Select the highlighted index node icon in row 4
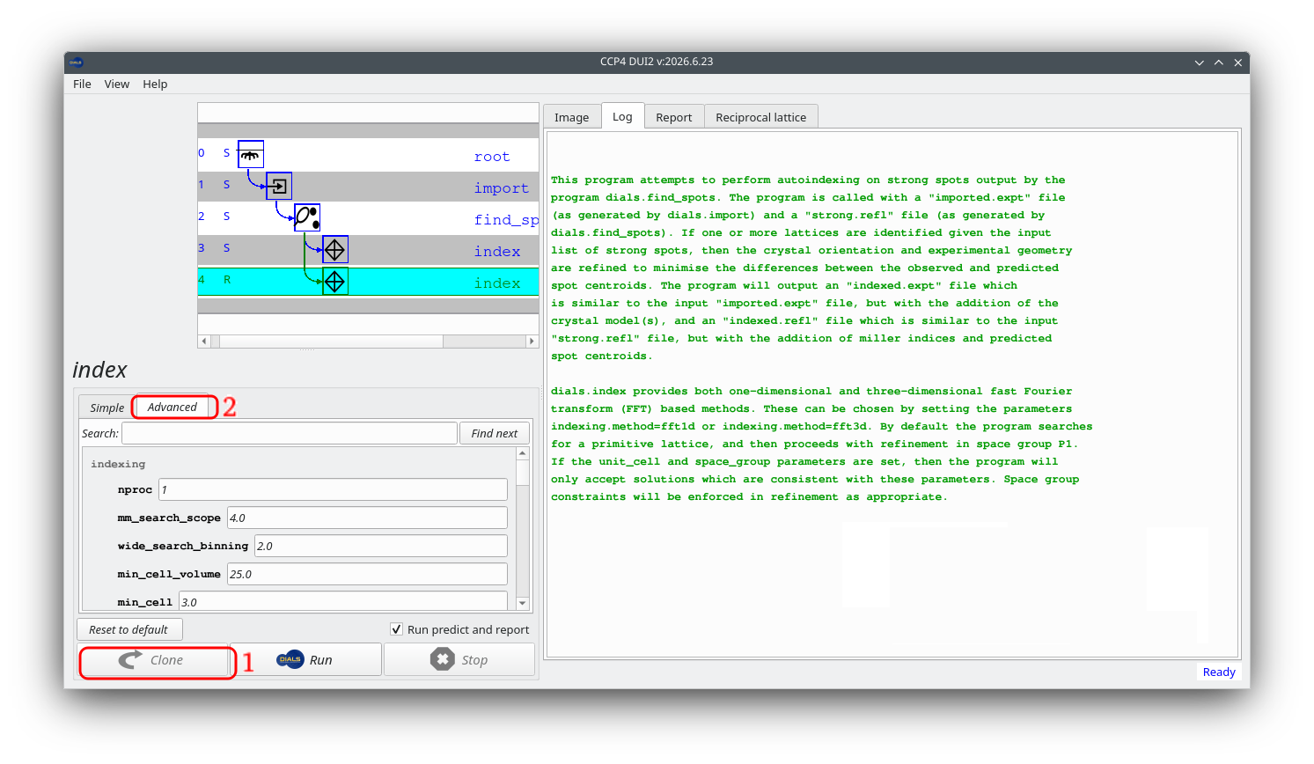This screenshot has height=764, width=1314. 335,281
